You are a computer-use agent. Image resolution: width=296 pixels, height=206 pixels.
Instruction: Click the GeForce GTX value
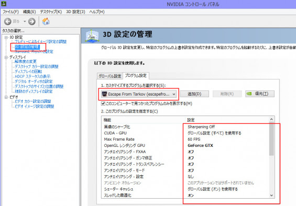click(200, 145)
